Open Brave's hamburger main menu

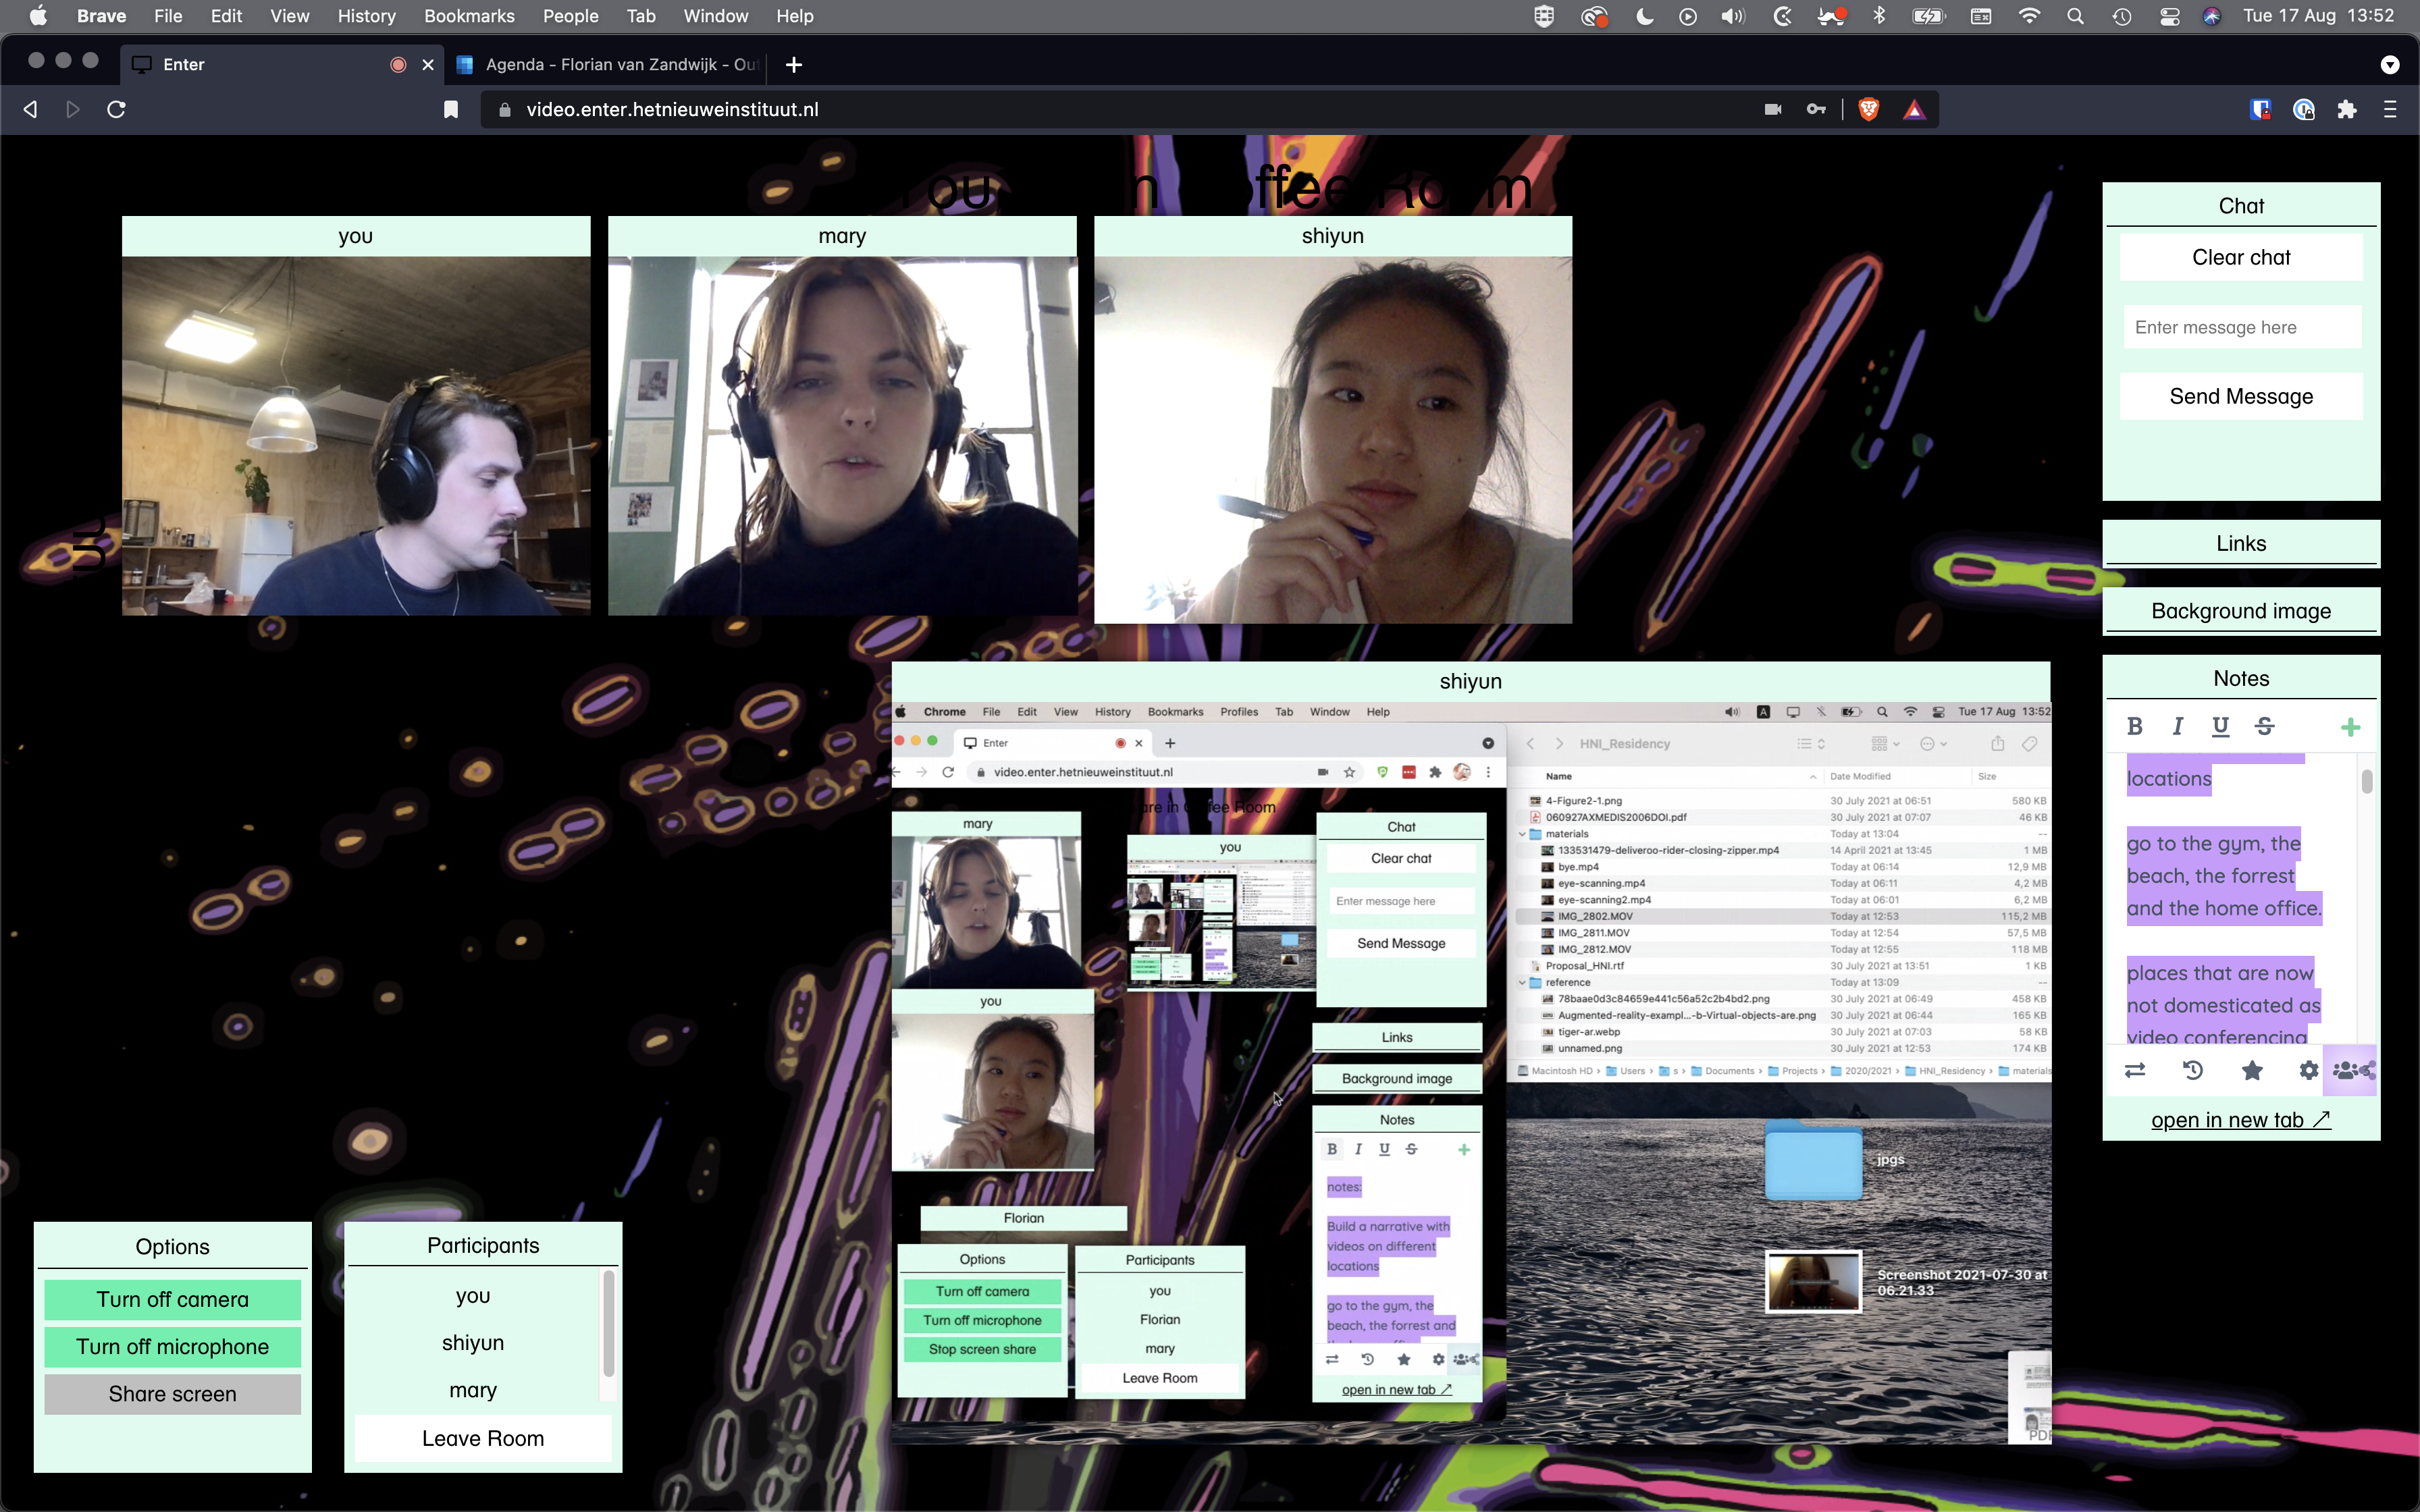click(2390, 110)
